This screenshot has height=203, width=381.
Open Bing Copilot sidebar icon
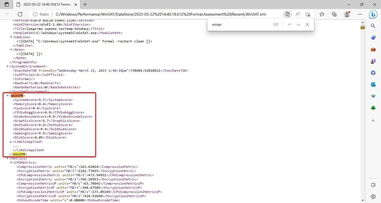click(x=373, y=14)
